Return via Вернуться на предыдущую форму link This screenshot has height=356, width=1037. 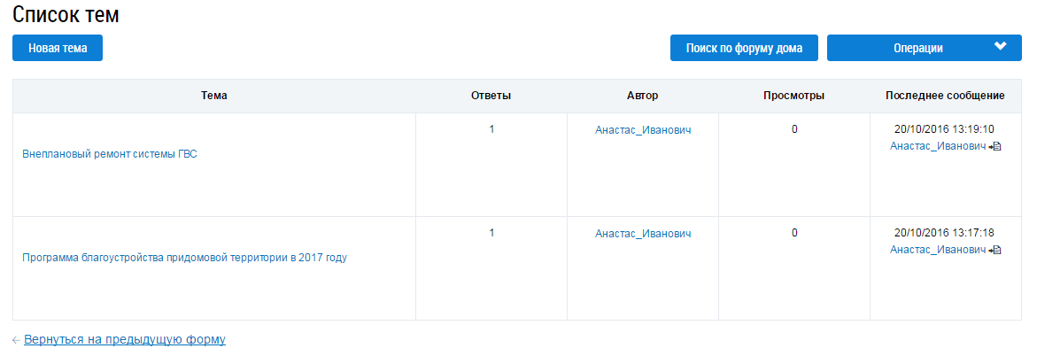pos(125,339)
